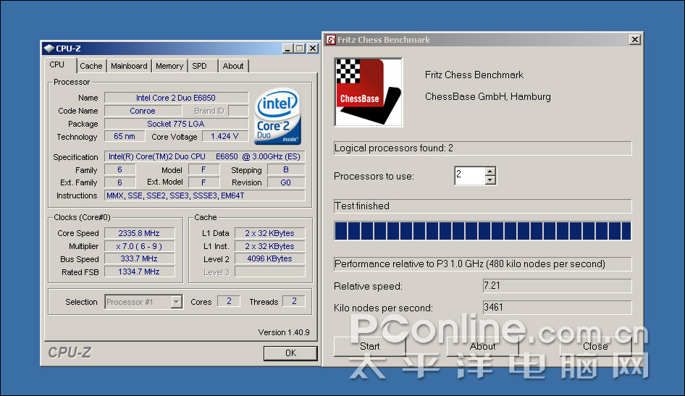This screenshot has width=685, height=396.
Task: Click Performance relative to P3 1.0 GHz text
Action: [470, 264]
